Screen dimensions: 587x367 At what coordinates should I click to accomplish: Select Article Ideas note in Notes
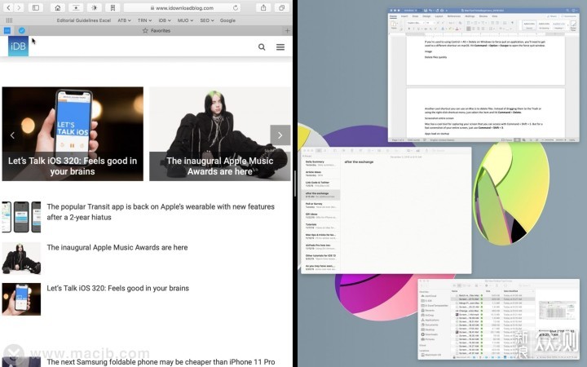point(320,174)
